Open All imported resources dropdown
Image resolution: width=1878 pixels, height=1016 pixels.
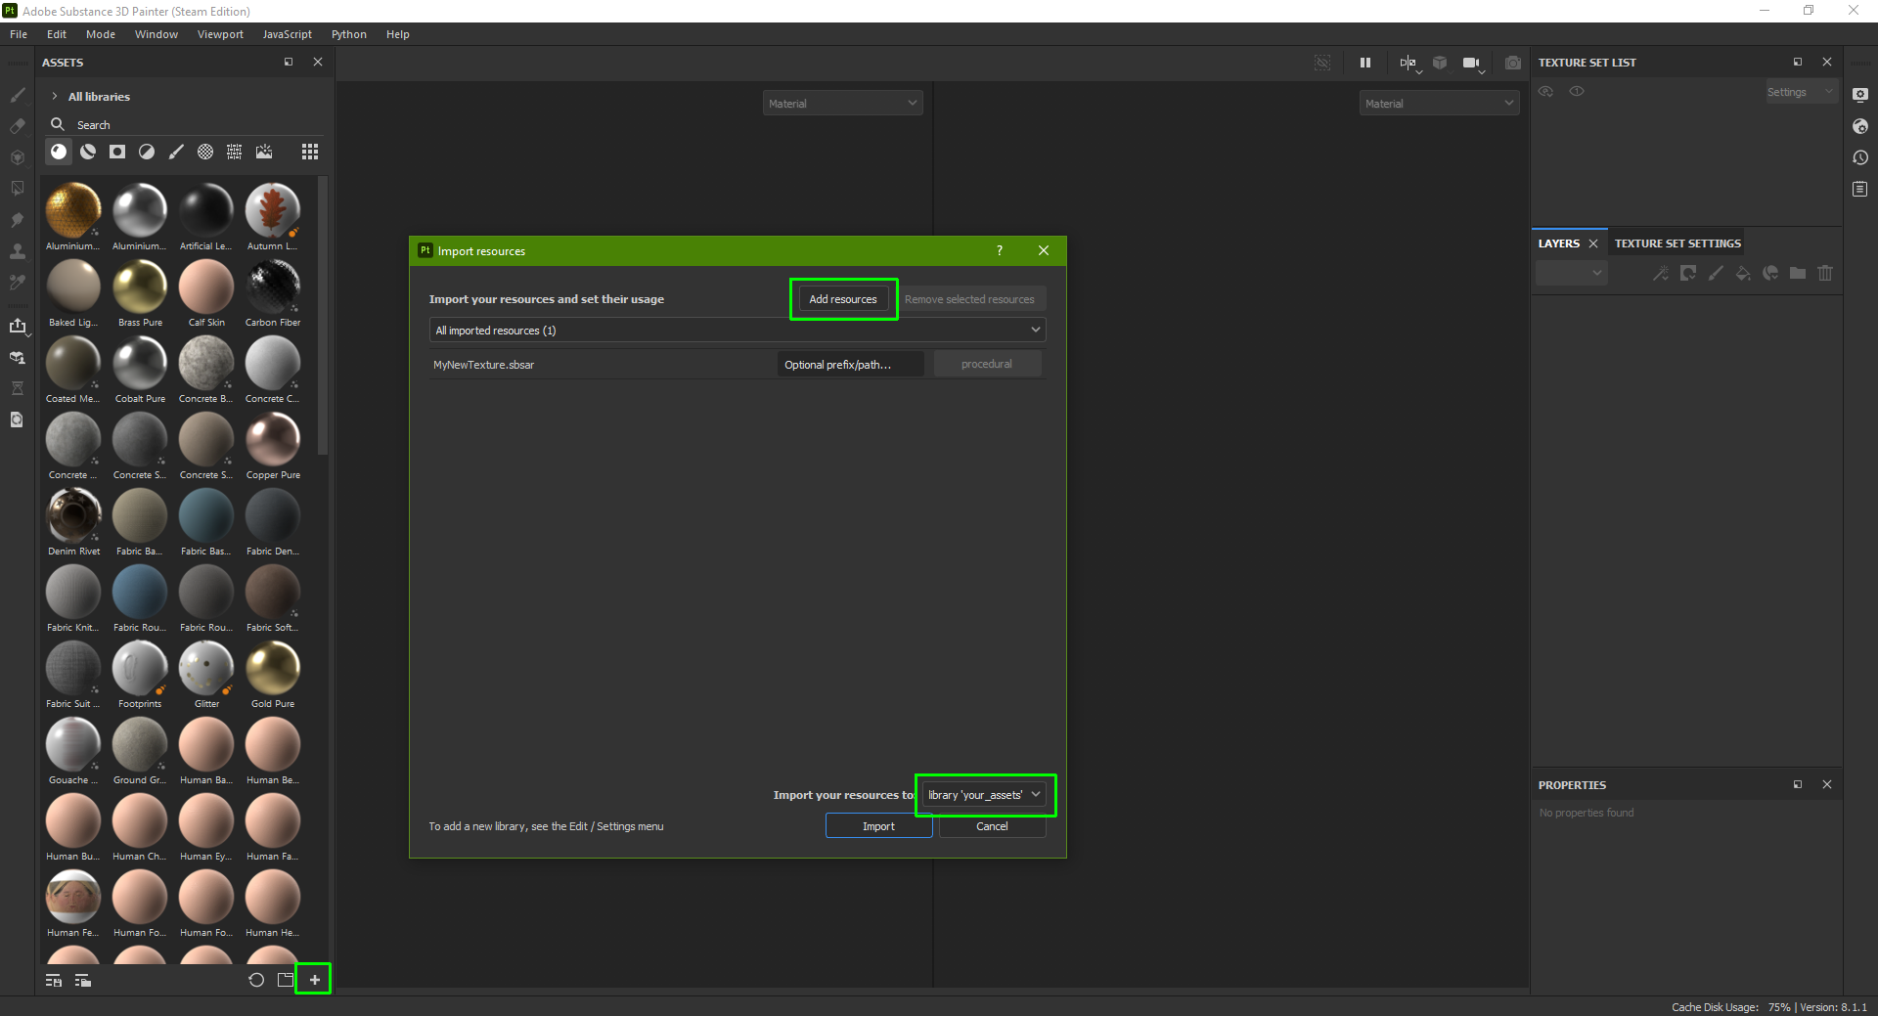(x=738, y=331)
